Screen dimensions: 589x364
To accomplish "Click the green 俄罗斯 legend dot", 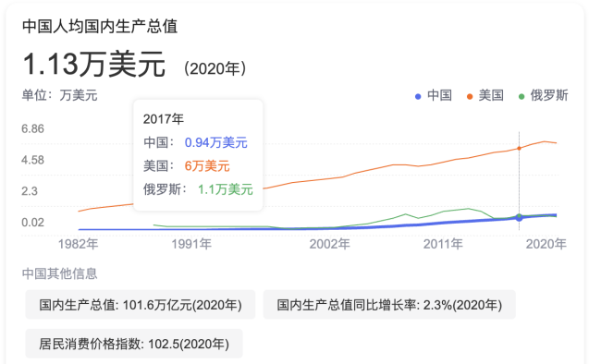I will click(x=521, y=97).
